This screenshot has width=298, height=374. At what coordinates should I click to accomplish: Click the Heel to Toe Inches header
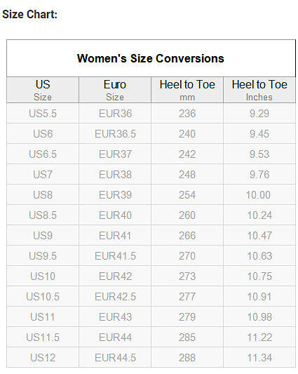coord(259,90)
